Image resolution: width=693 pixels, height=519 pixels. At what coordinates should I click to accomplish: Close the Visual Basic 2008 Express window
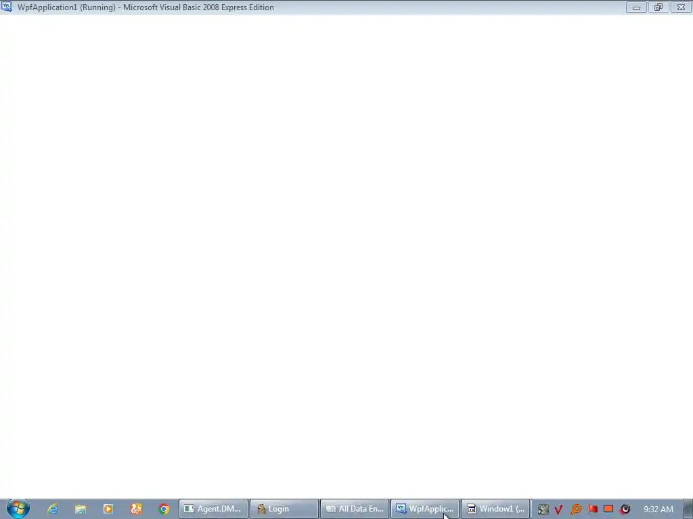[x=681, y=7]
